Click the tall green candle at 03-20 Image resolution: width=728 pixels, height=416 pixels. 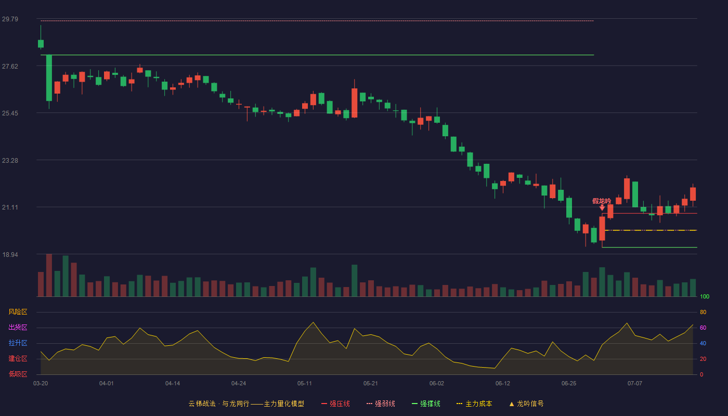pos(49,77)
